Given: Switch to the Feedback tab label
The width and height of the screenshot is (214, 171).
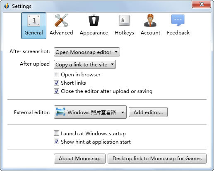Looking at the screenshot, I should (178, 33).
